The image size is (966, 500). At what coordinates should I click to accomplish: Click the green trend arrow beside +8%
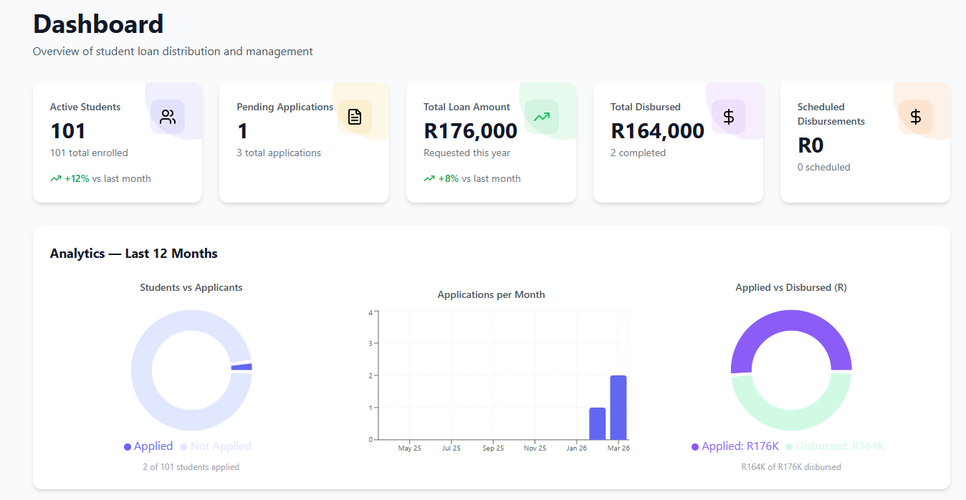pyautogui.click(x=429, y=179)
